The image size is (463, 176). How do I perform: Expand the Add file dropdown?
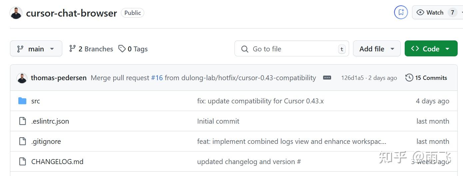coord(377,49)
